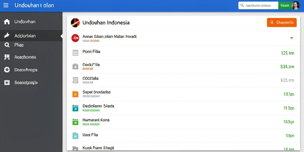Click the magnifier icon inside the search box
Screen dimensions: 304x152
coord(242,5)
